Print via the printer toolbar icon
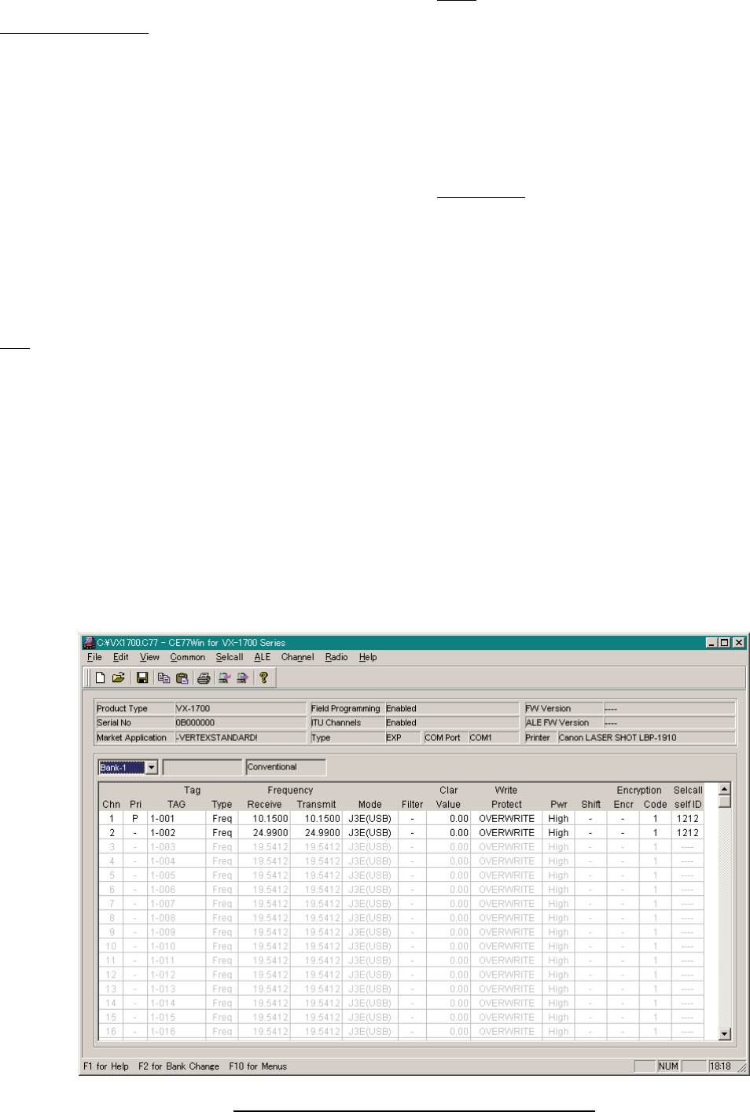The height and width of the screenshot is (1112, 750). 204,677
